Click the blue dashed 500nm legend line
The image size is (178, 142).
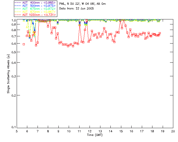click(18, 6)
